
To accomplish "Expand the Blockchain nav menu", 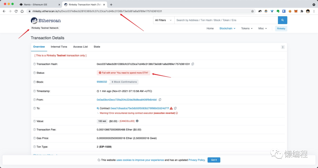I will click(227, 28).
